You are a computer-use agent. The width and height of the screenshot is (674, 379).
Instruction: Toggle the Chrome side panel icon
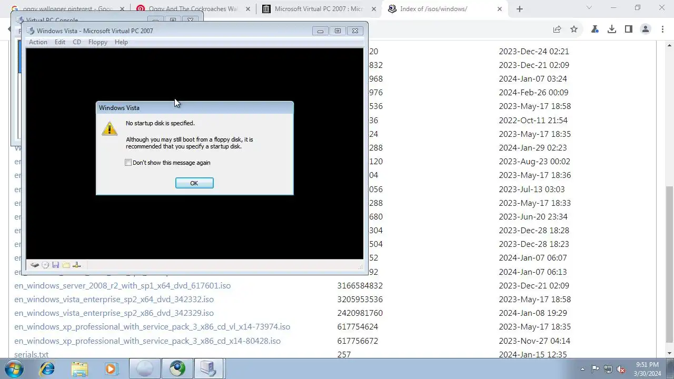(629, 29)
